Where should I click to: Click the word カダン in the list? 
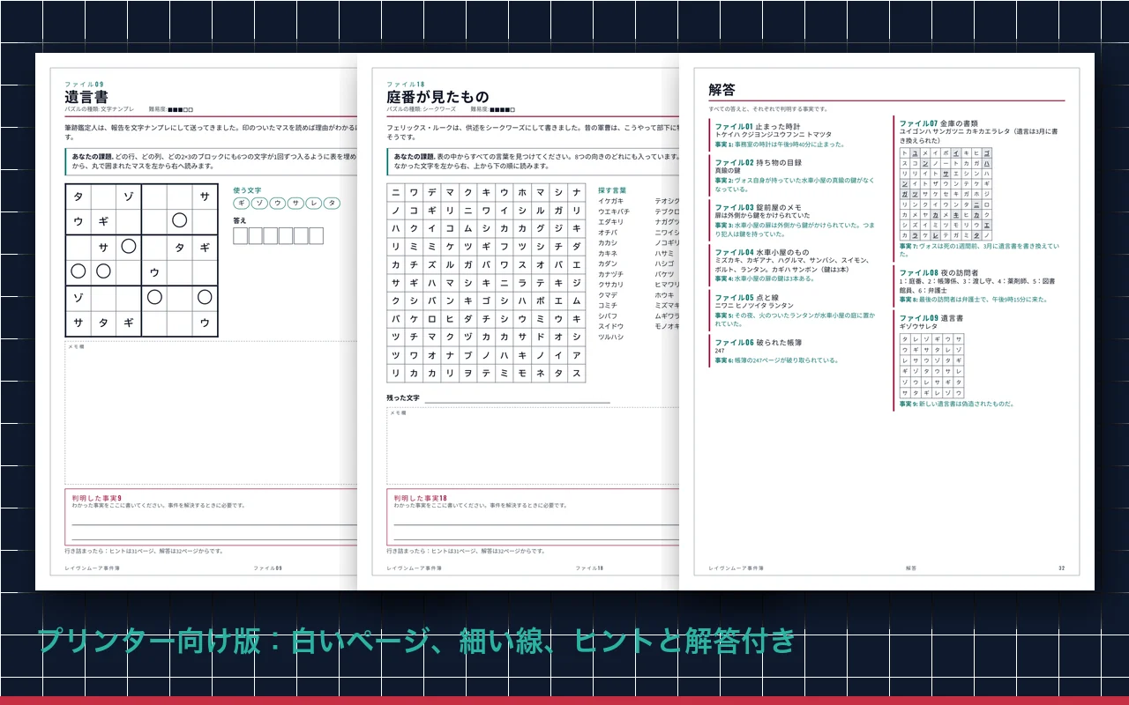coord(608,263)
